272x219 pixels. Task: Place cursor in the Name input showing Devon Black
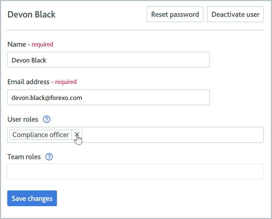(108, 60)
